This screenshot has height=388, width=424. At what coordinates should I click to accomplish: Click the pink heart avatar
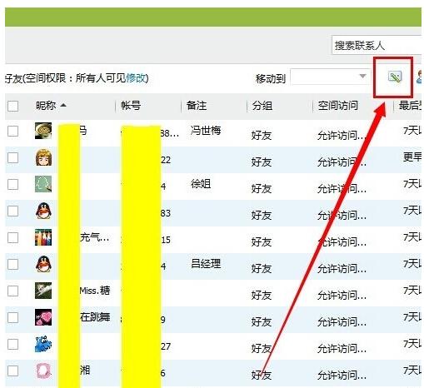coord(43,317)
